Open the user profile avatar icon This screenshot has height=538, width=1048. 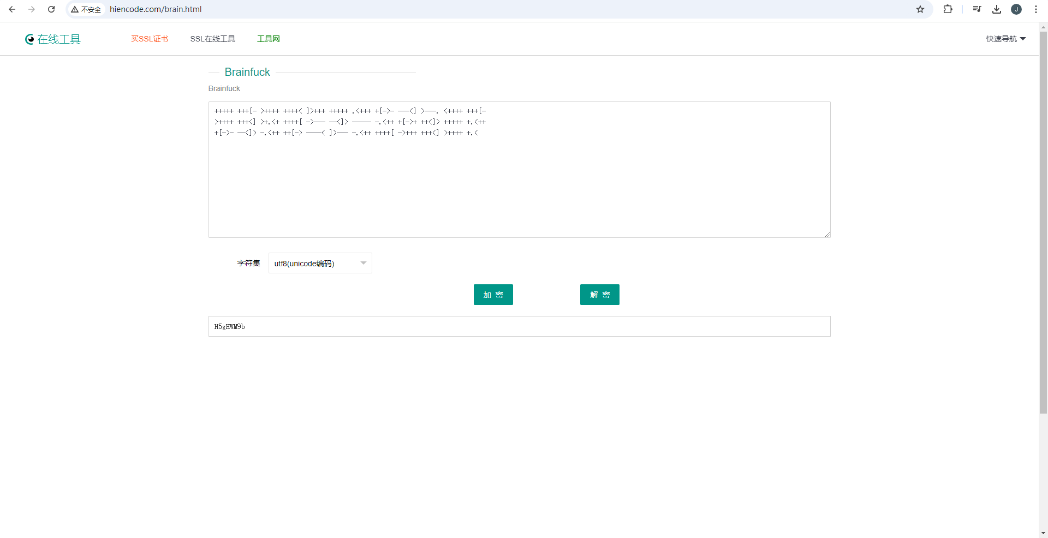coord(1016,9)
